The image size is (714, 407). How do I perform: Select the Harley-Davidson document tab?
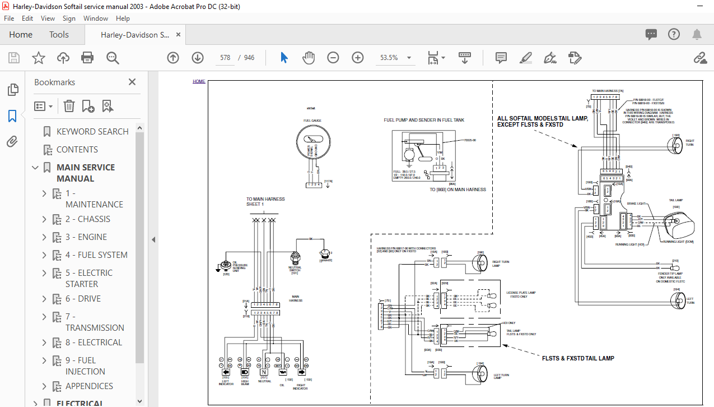point(135,35)
